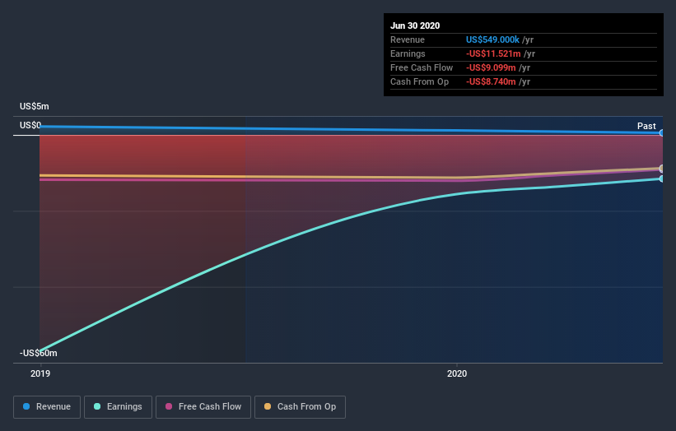
Task: Click the -US$11.521m earnings value
Action: click(x=493, y=53)
